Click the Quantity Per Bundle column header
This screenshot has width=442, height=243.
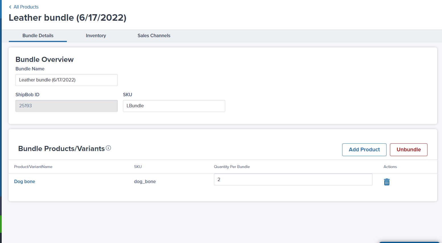pos(232,167)
